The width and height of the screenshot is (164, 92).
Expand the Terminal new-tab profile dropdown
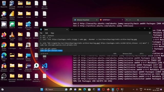pyautogui.click(x=130, y=20)
